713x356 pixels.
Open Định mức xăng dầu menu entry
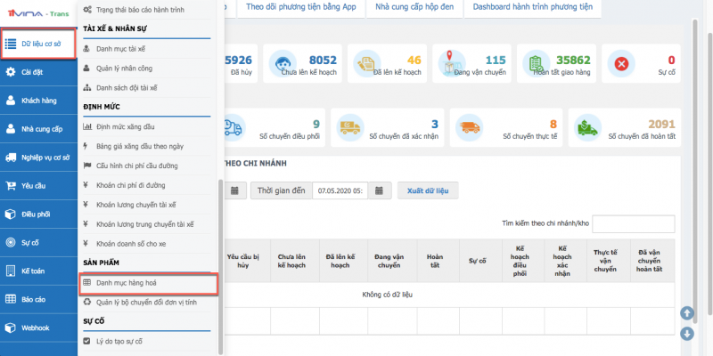click(x=127, y=126)
